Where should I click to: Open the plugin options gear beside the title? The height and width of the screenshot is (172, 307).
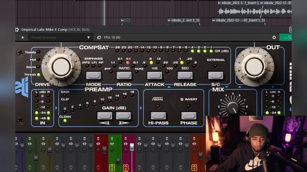coord(17,30)
